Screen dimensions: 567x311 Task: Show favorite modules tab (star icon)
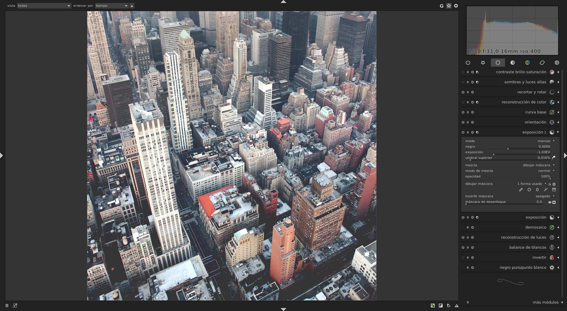(483, 63)
